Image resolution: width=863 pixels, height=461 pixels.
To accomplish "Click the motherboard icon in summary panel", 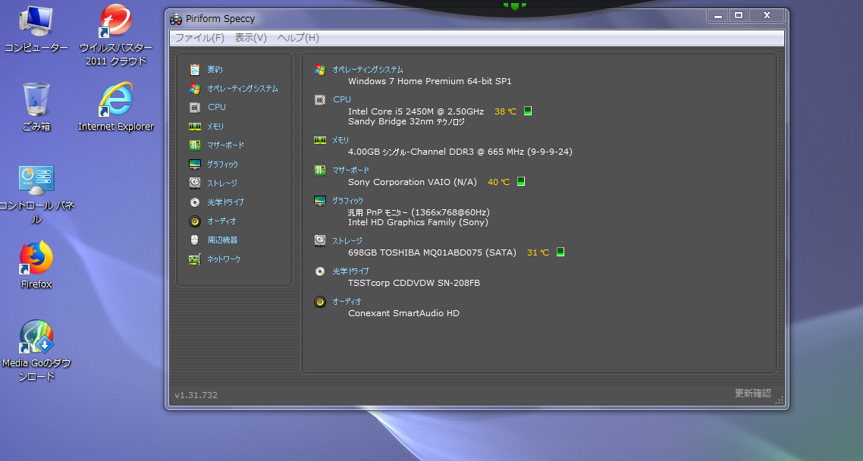I will pyautogui.click(x=320, y=171).
